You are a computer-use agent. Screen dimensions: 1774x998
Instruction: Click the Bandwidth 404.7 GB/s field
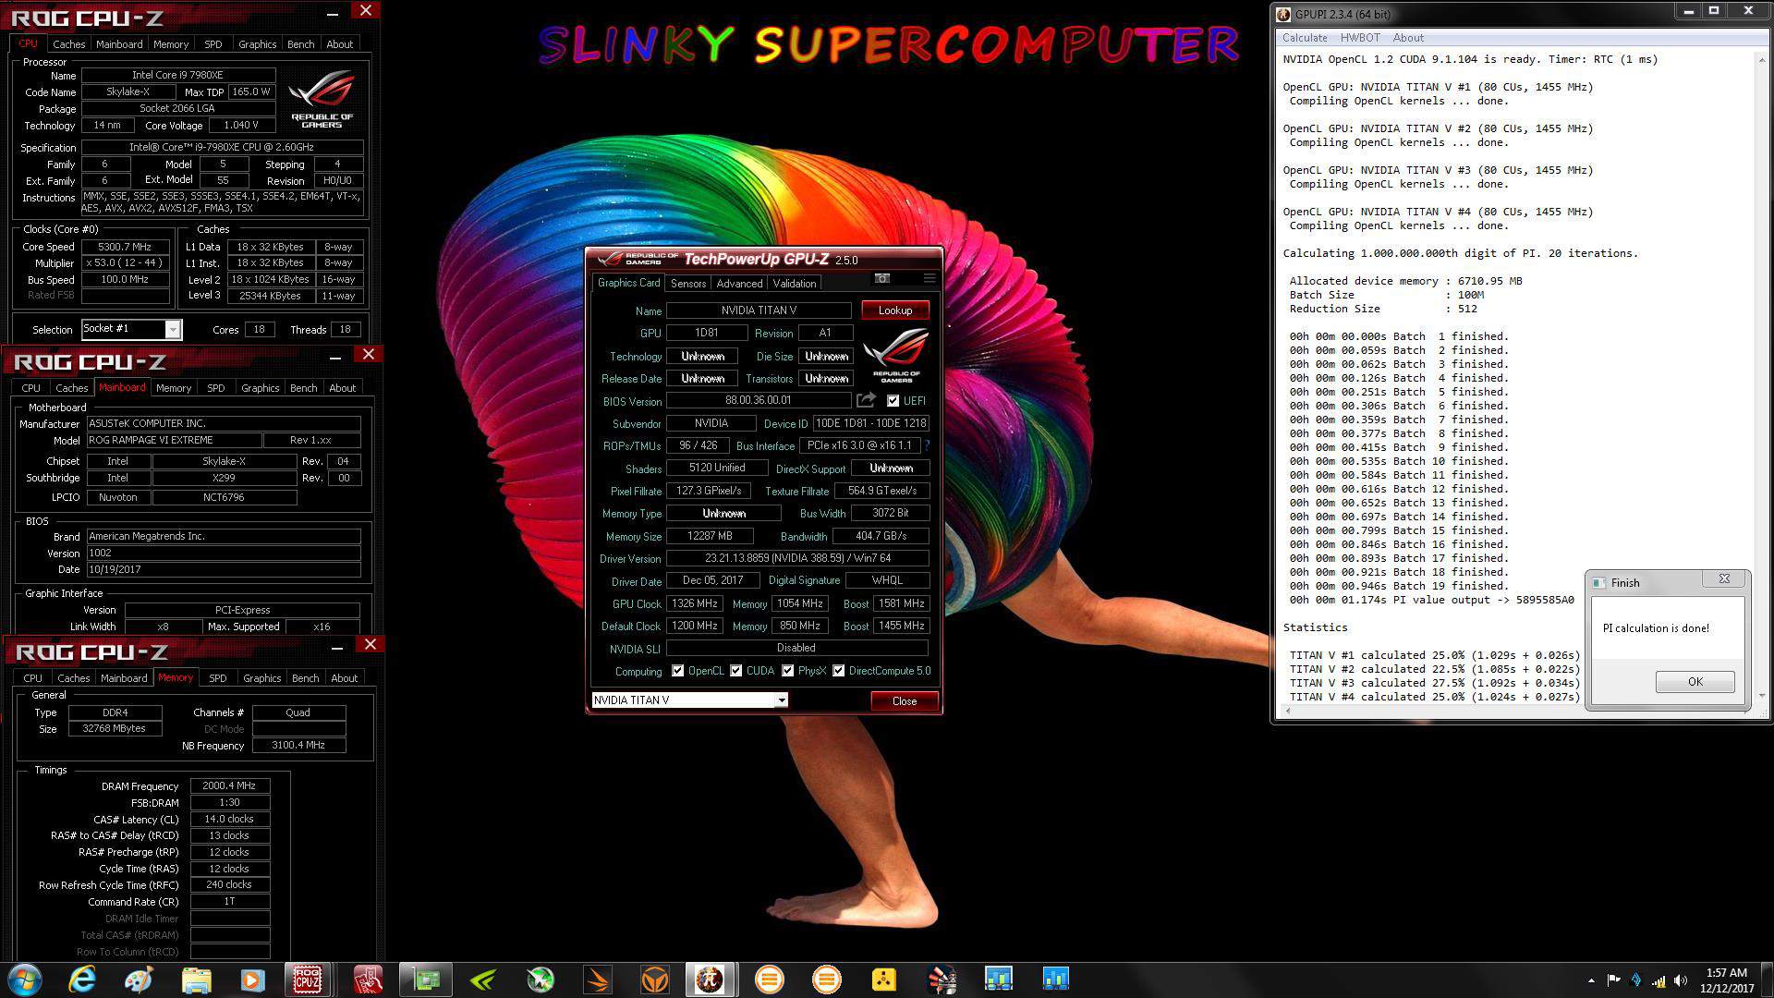(x=881, y=536)
